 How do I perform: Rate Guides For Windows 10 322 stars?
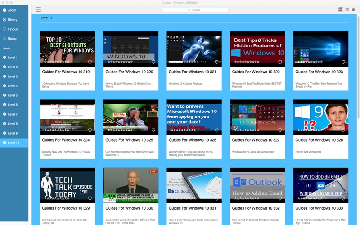click(x=247, y=62)
